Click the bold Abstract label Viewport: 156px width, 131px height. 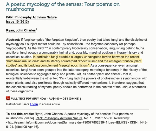[x=13, y=40]
